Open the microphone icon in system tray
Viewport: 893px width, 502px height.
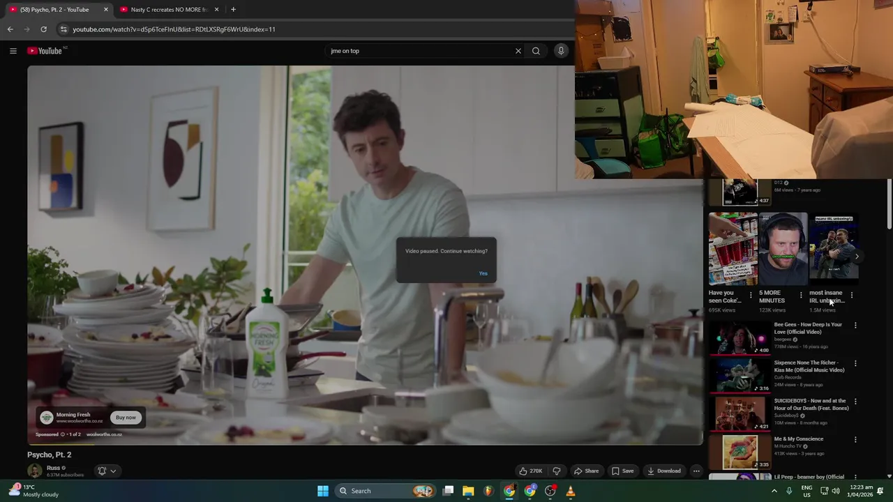[x=789, y=491]
